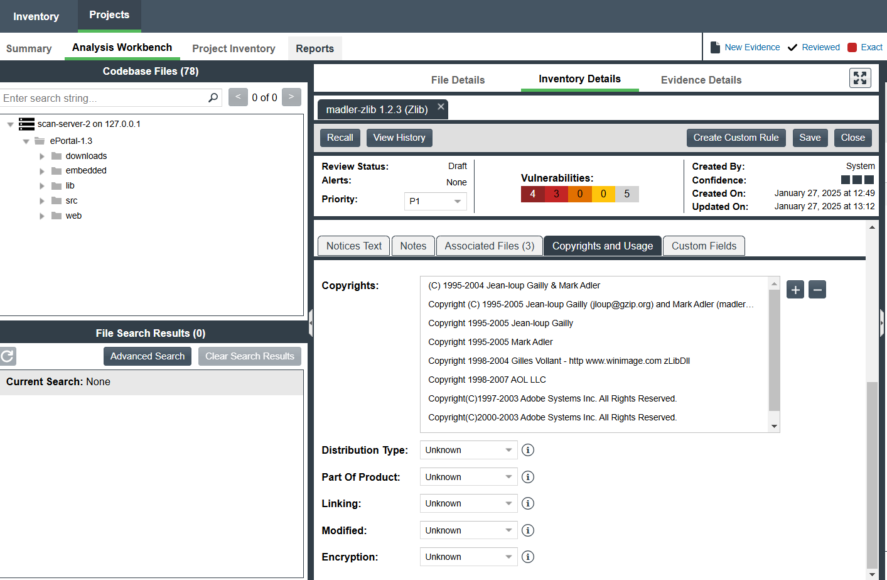Viewport: 887px width, 580px height.
Task: Expand the downloads folder in tree
Action: point(42,156)
